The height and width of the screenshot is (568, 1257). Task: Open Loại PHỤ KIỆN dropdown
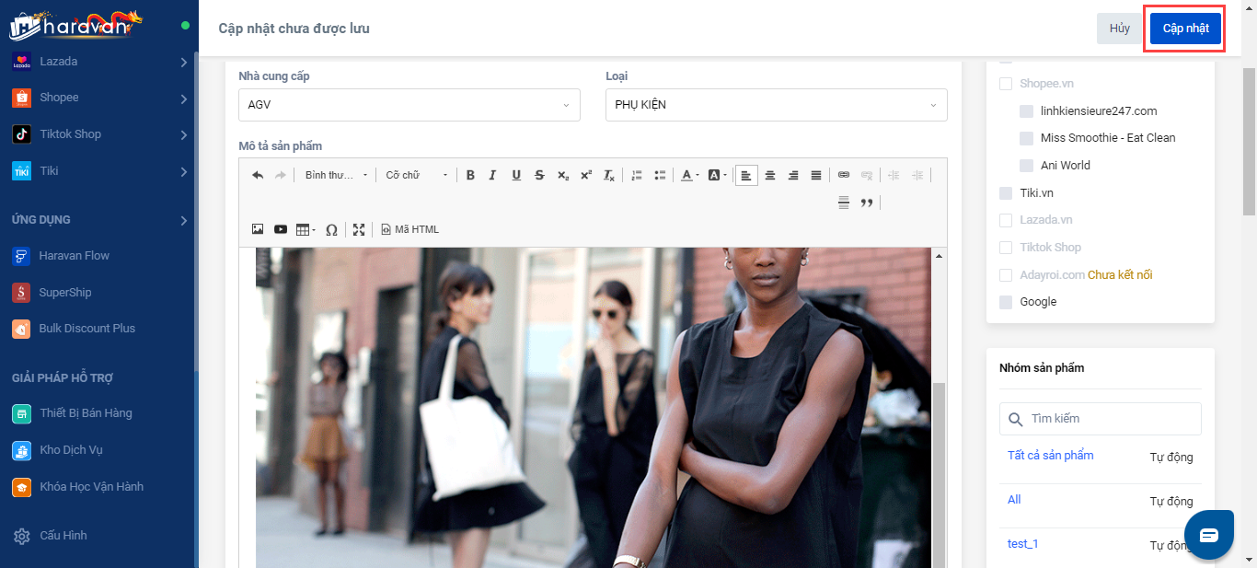(x=776, y=105)
